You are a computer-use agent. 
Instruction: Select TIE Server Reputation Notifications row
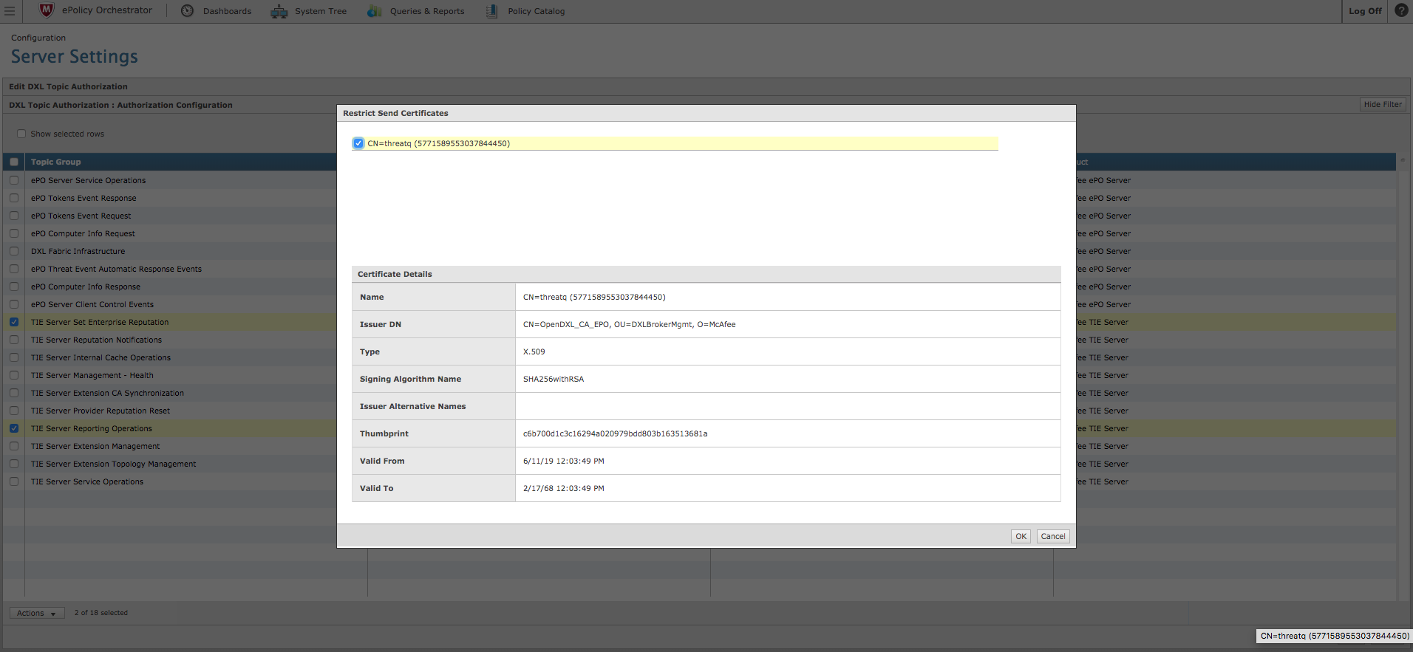tap(96, 340)
